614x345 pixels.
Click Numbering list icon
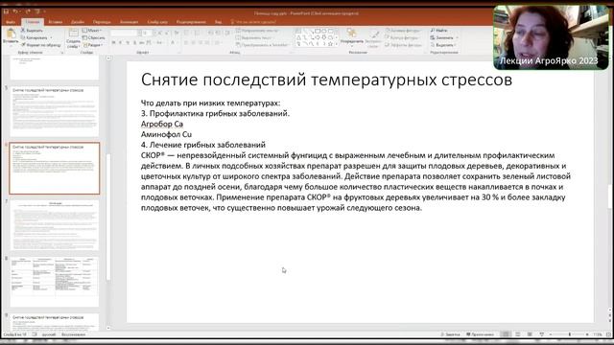pos(197,33)
